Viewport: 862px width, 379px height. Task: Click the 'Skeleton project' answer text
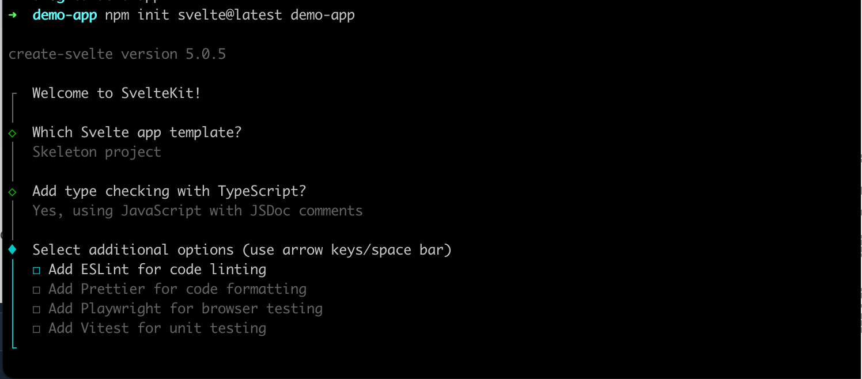tap(97, 152)
